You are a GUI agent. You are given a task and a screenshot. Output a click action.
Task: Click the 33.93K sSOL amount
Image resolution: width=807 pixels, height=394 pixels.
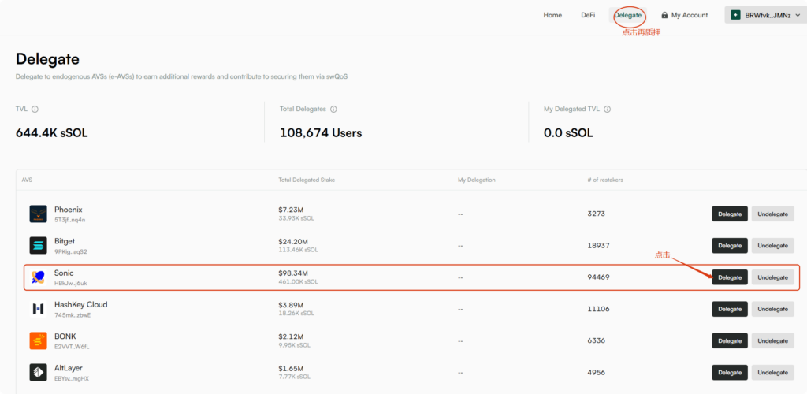click(296, 218)
